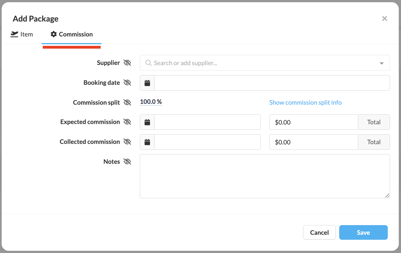Screen dimensions: 401x253
Task: Toggle the Notes visibility eye icon
Action: pyautogui.click(x=127, y=162)
